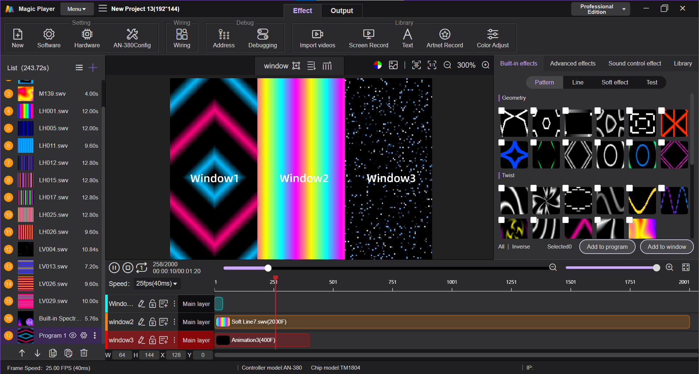Click the hamburger icon beside project name
Image resolution: width=699 pixels, height=374 pixels.
click(103, 8)
